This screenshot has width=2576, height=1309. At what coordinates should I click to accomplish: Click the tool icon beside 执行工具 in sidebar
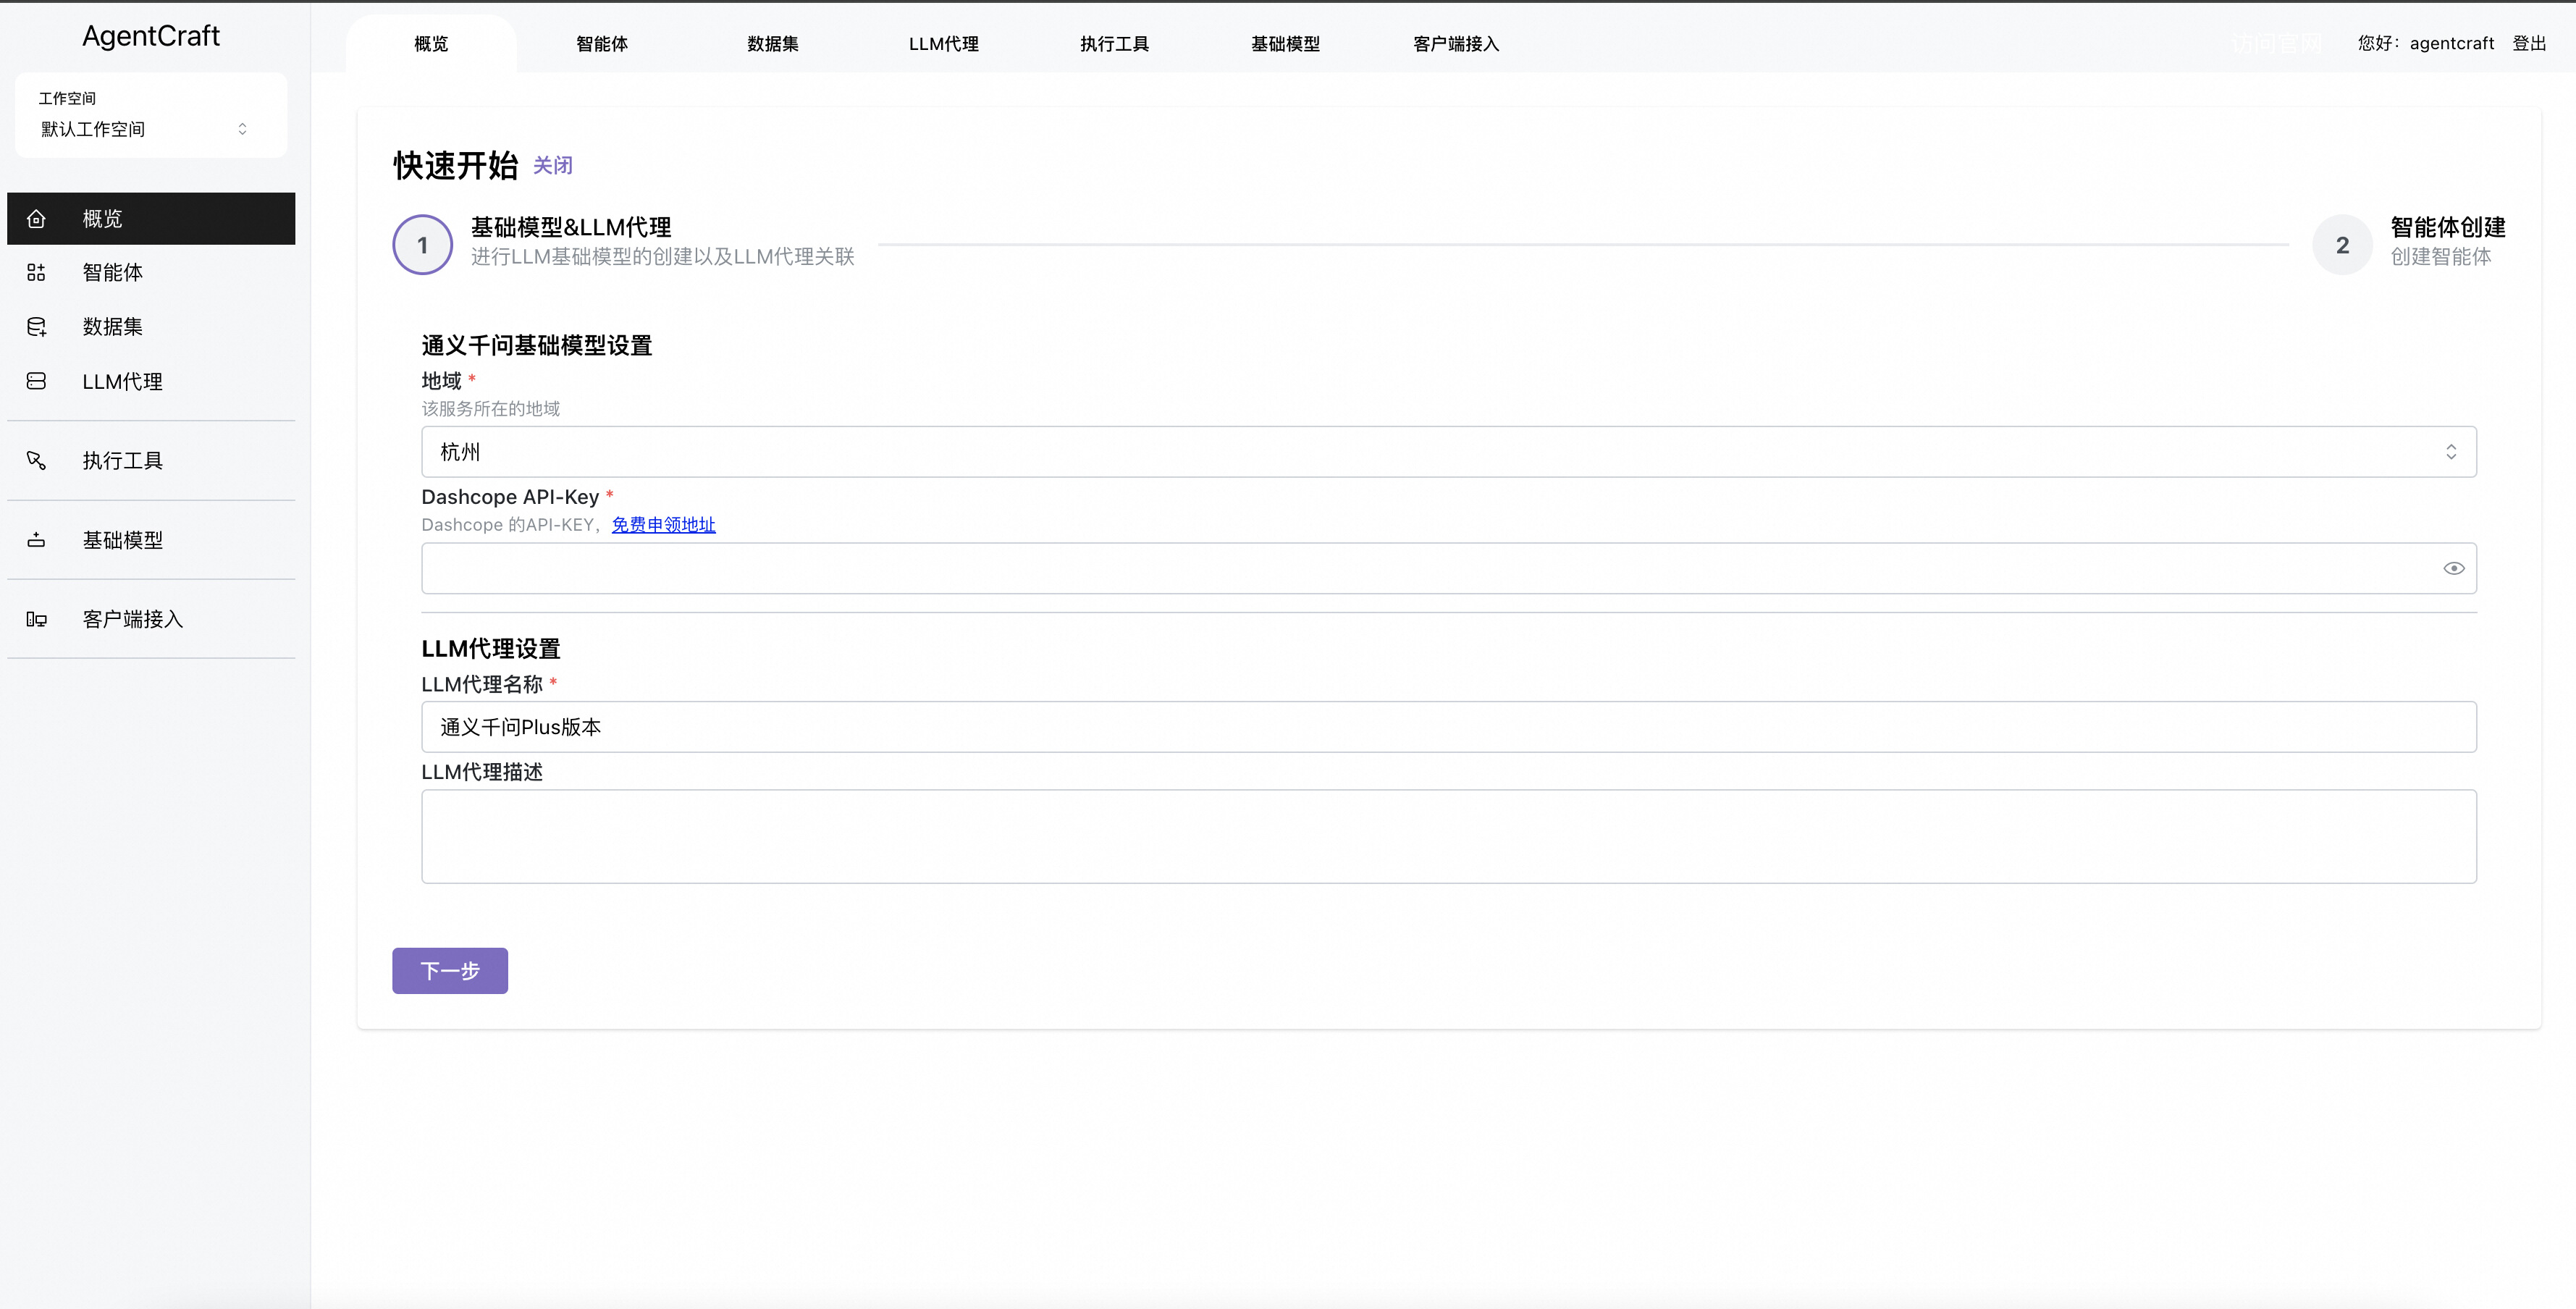click(x=36, y=461)
